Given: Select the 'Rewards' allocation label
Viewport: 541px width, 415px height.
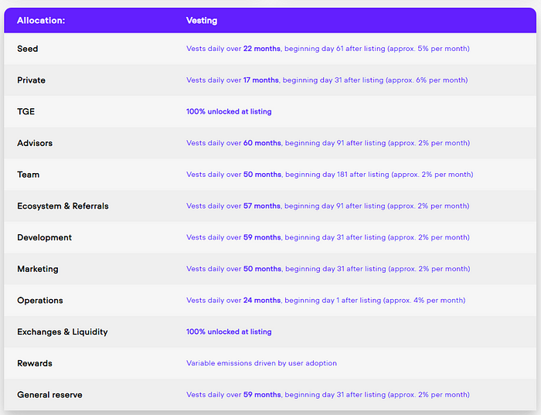Looking at the screenshot, I should (35, 363).
